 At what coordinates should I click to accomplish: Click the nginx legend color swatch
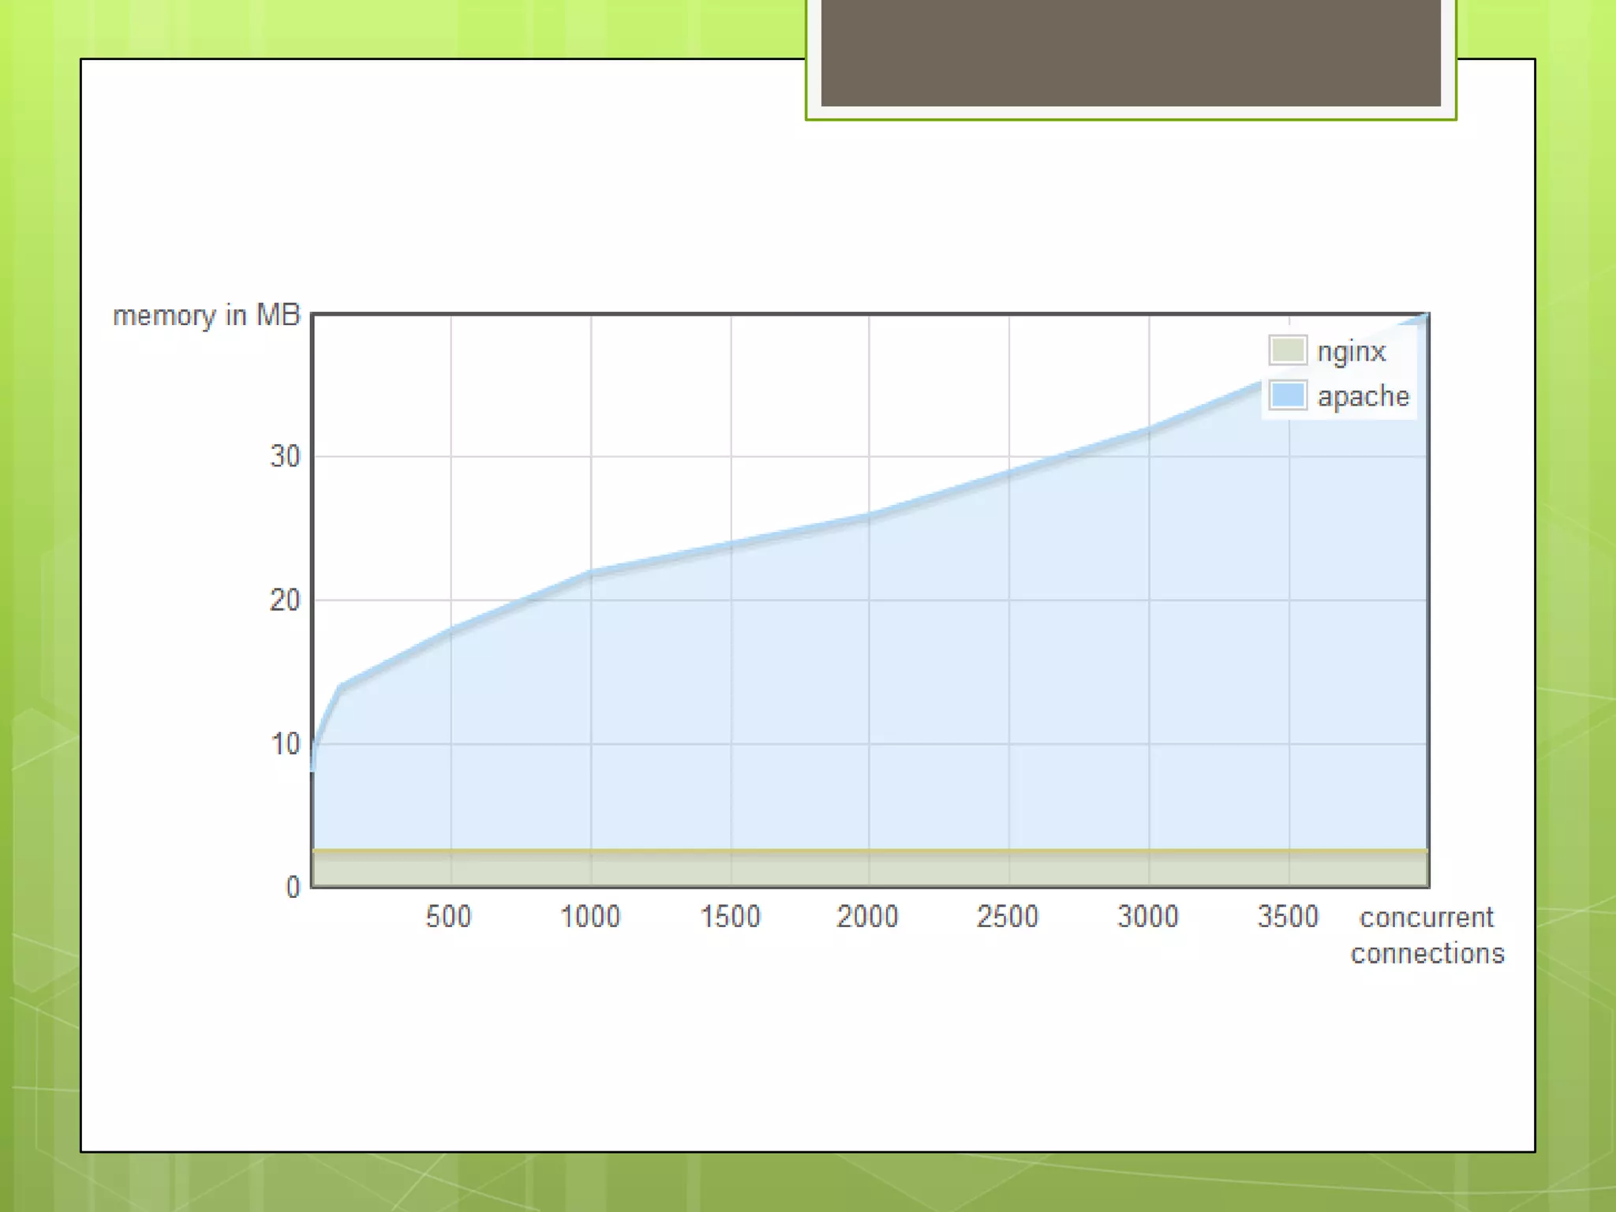1287,350
